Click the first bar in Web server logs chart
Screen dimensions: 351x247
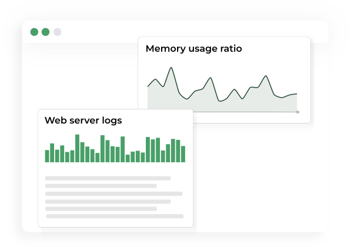47,156
